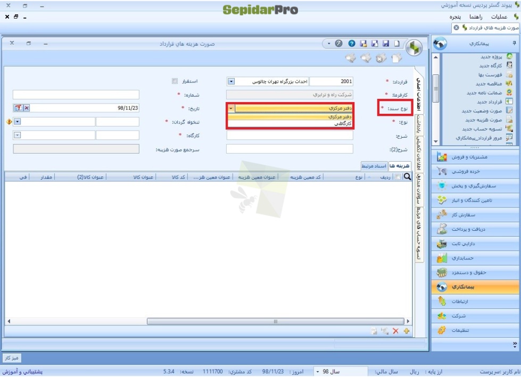Viewport: 521px width, 377px height.
Task: Choose کارگاهی from the dropdown list
Action: (290, 123)
